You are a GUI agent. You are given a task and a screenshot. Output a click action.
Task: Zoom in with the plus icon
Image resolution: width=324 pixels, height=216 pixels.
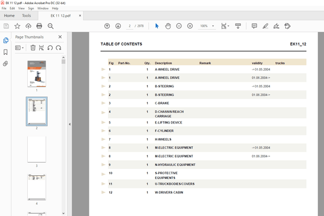[190, 26]
